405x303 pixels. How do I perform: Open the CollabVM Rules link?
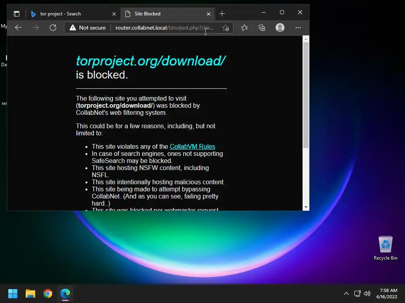(193, 146)
